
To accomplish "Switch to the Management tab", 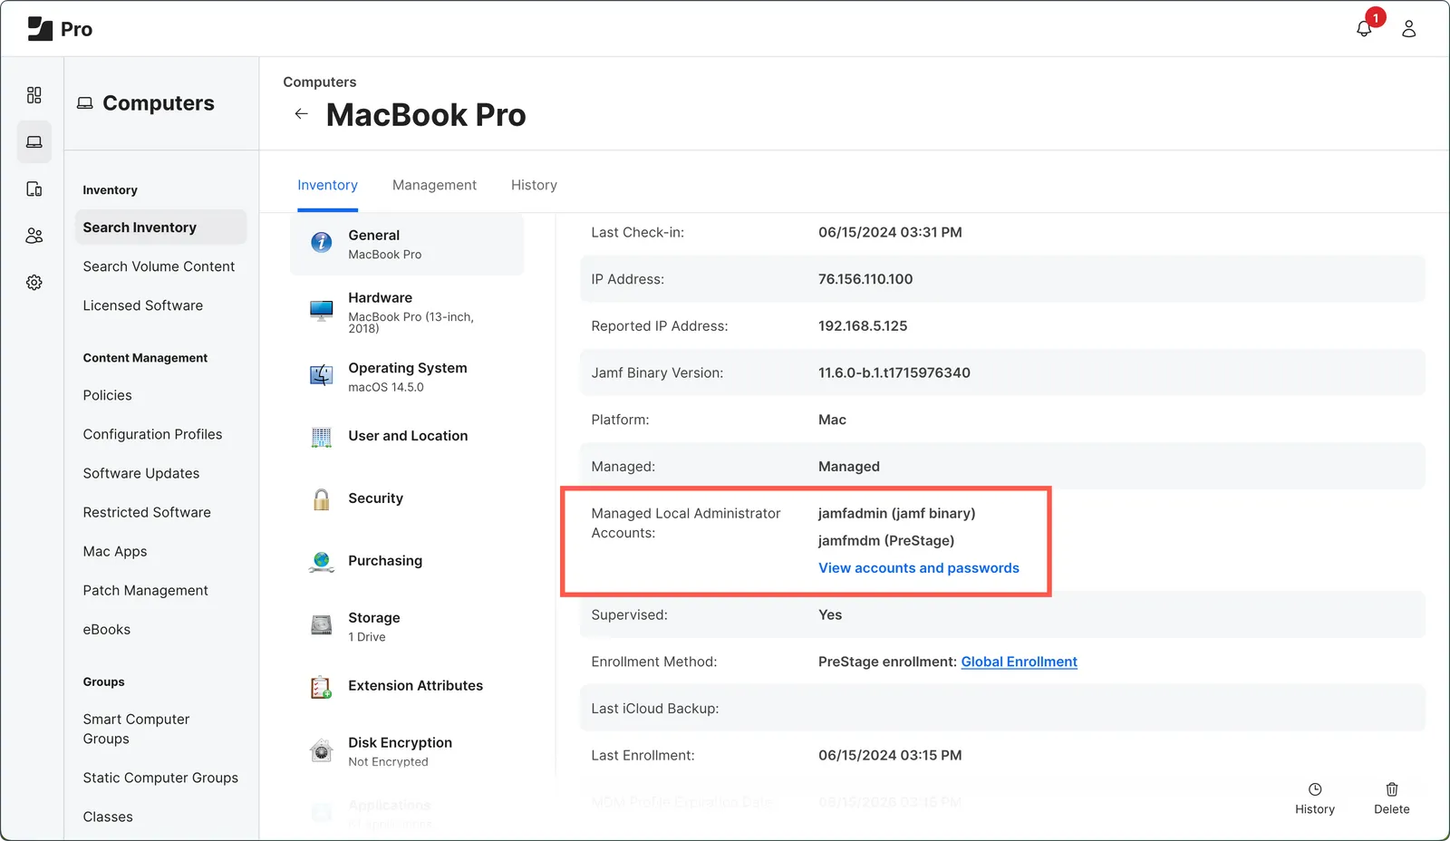I will point(434,185).
